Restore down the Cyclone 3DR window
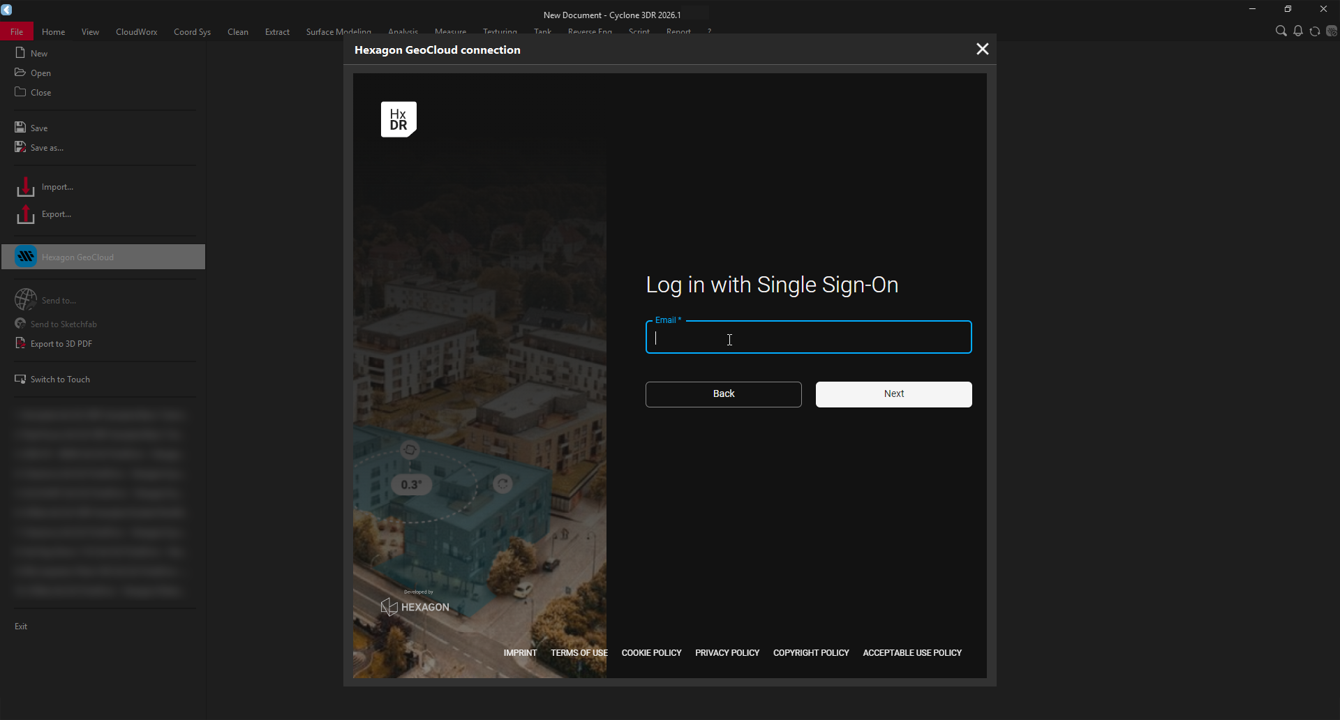Image resolution: width=1340 pixels, height=720 pixels. coord(1288,9)
